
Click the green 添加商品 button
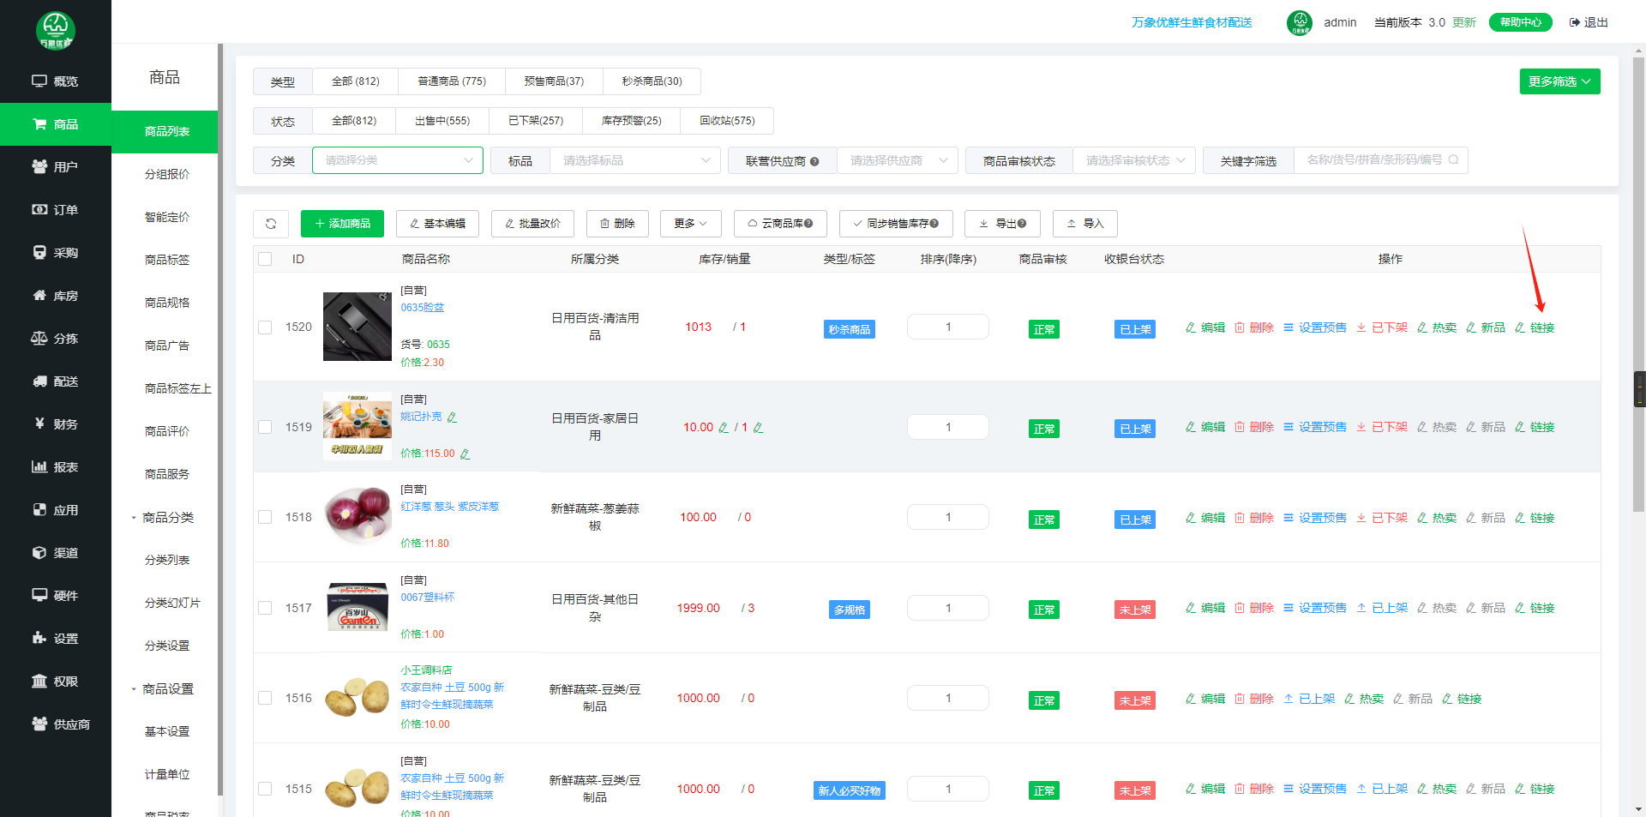point(342,224)
